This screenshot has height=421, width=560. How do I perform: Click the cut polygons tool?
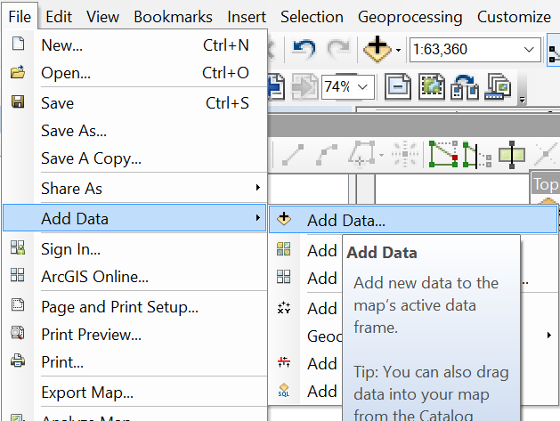pos(512,155)
